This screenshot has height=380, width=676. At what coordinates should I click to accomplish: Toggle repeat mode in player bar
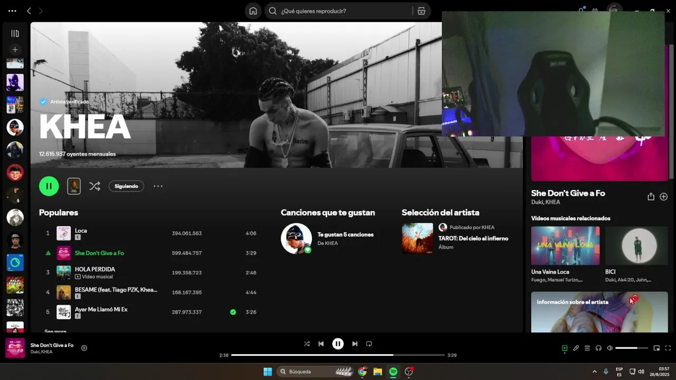369,344
